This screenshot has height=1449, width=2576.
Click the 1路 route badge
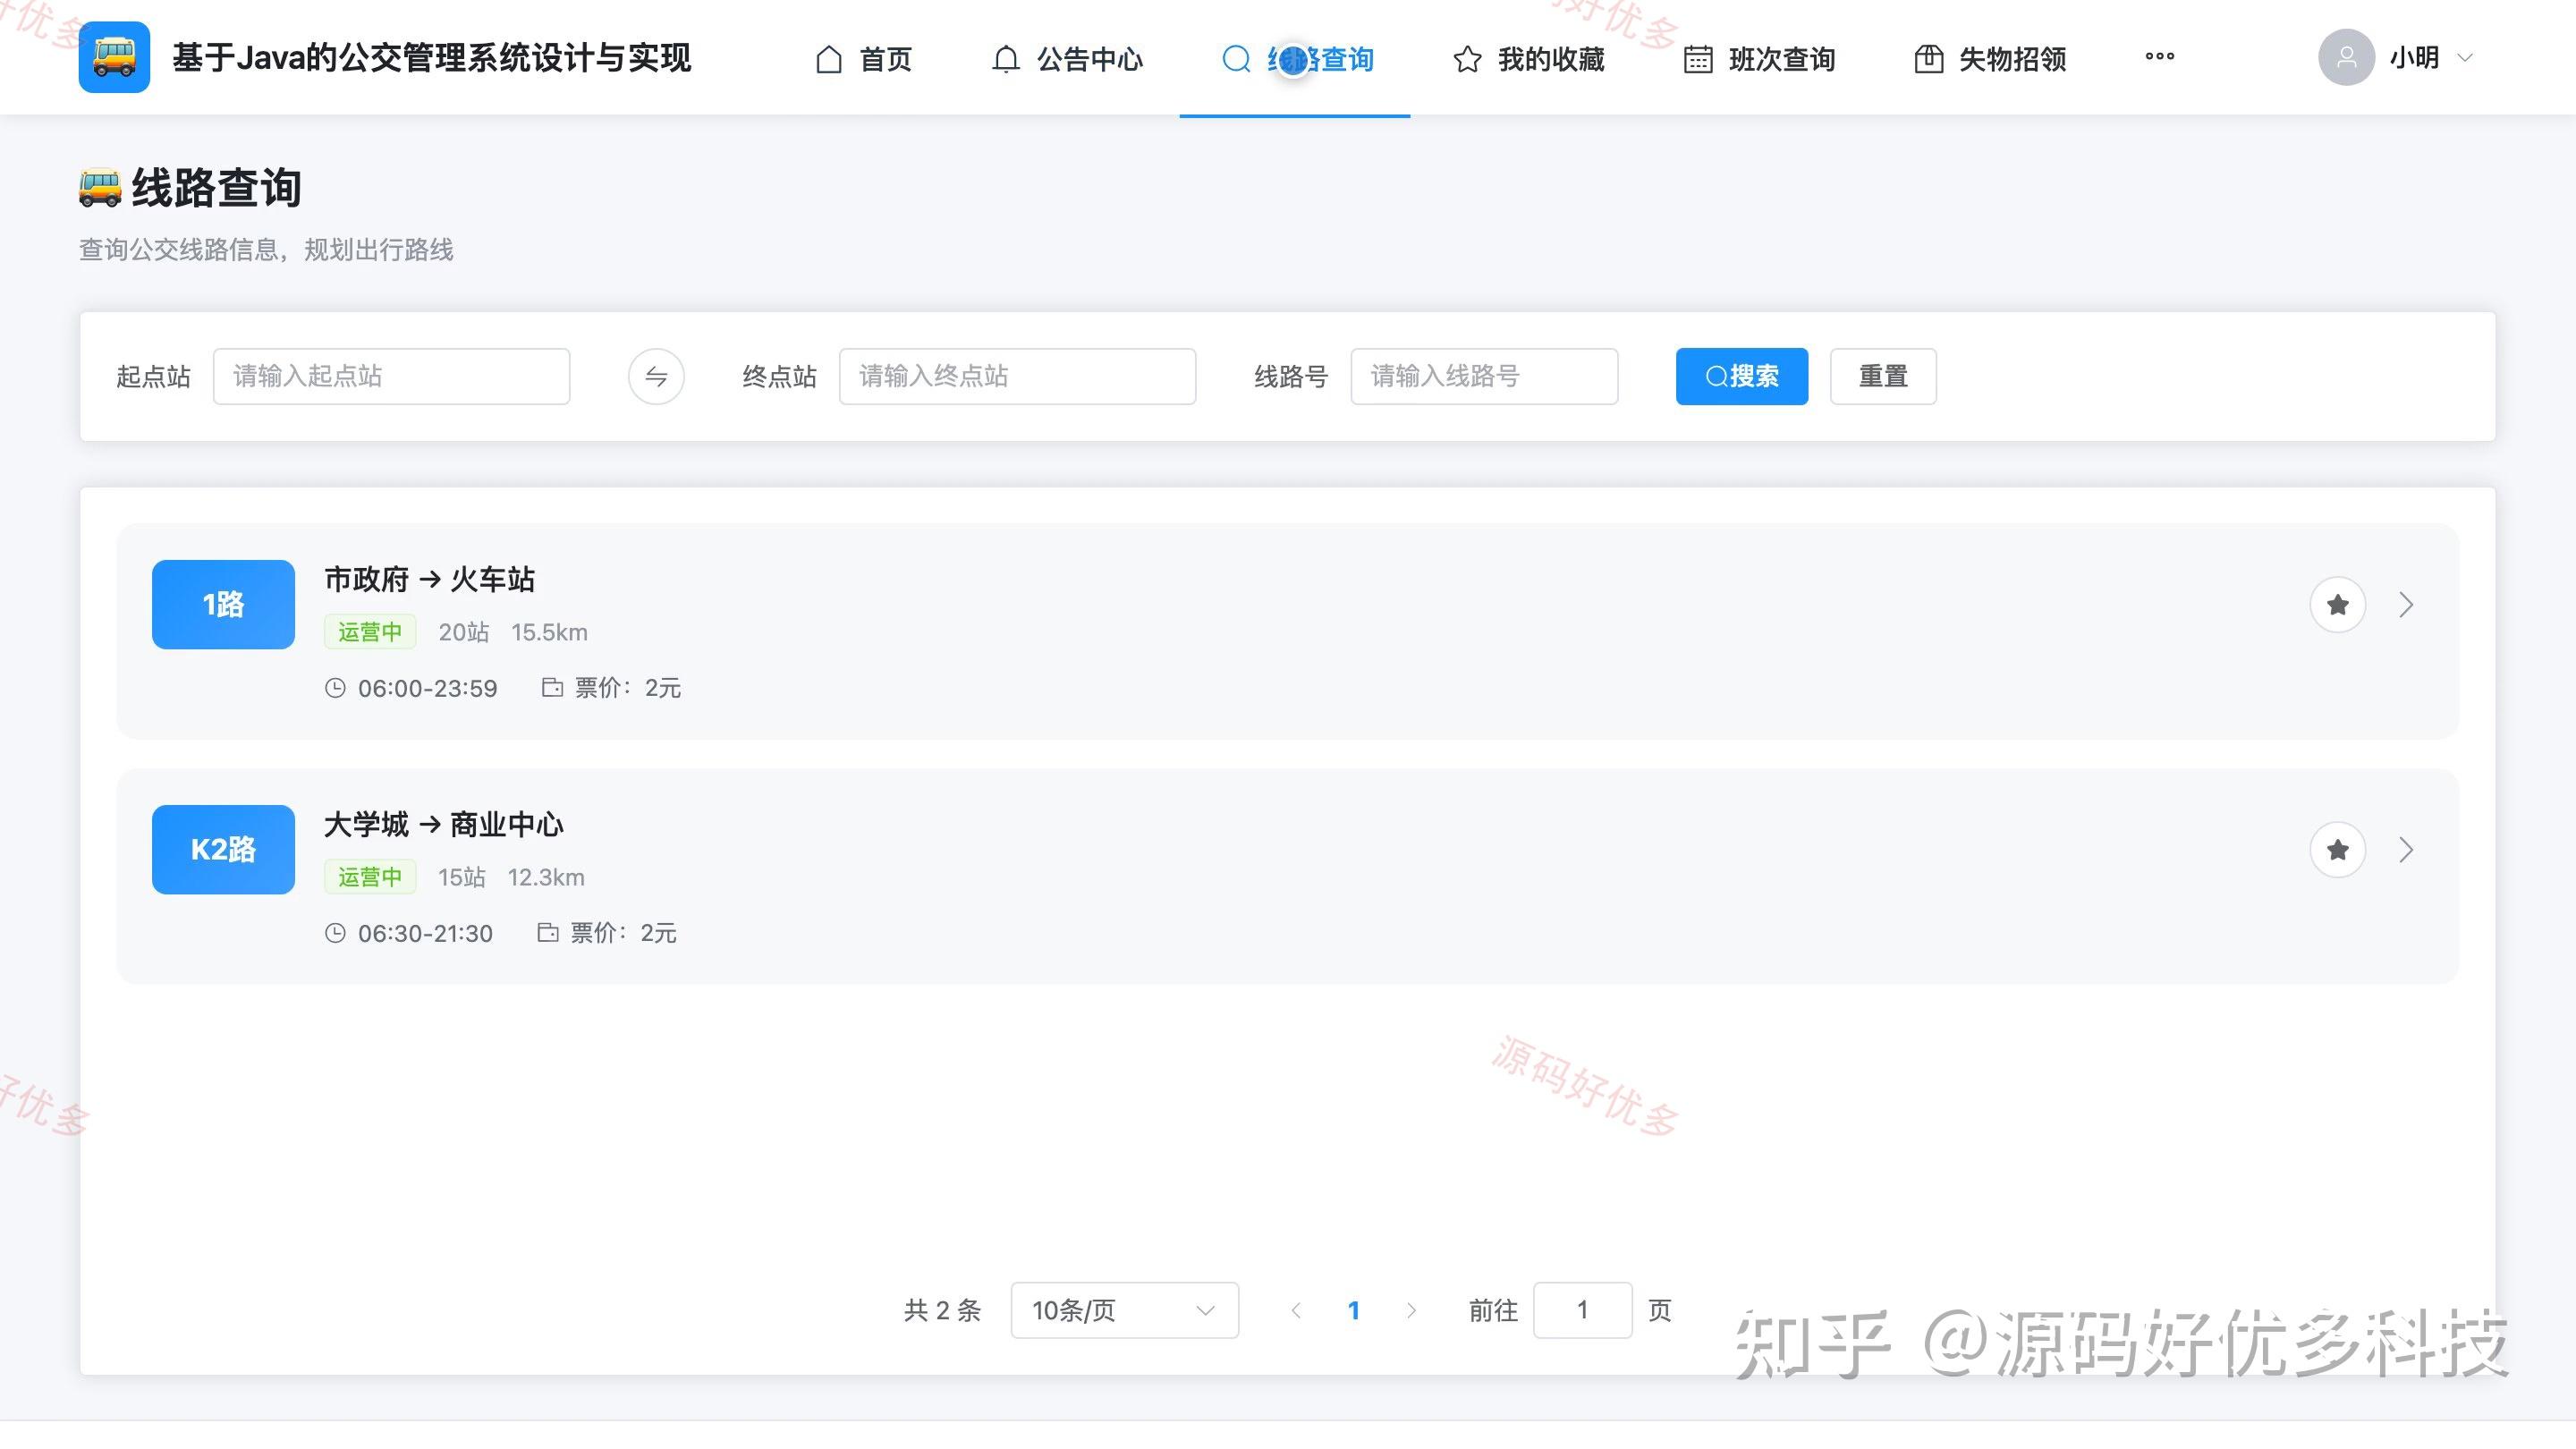tap(223, 604)
